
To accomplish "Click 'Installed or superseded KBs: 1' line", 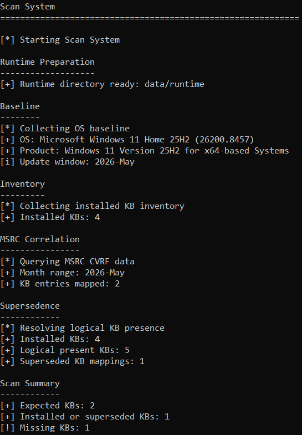I will [x=85, y=417].
